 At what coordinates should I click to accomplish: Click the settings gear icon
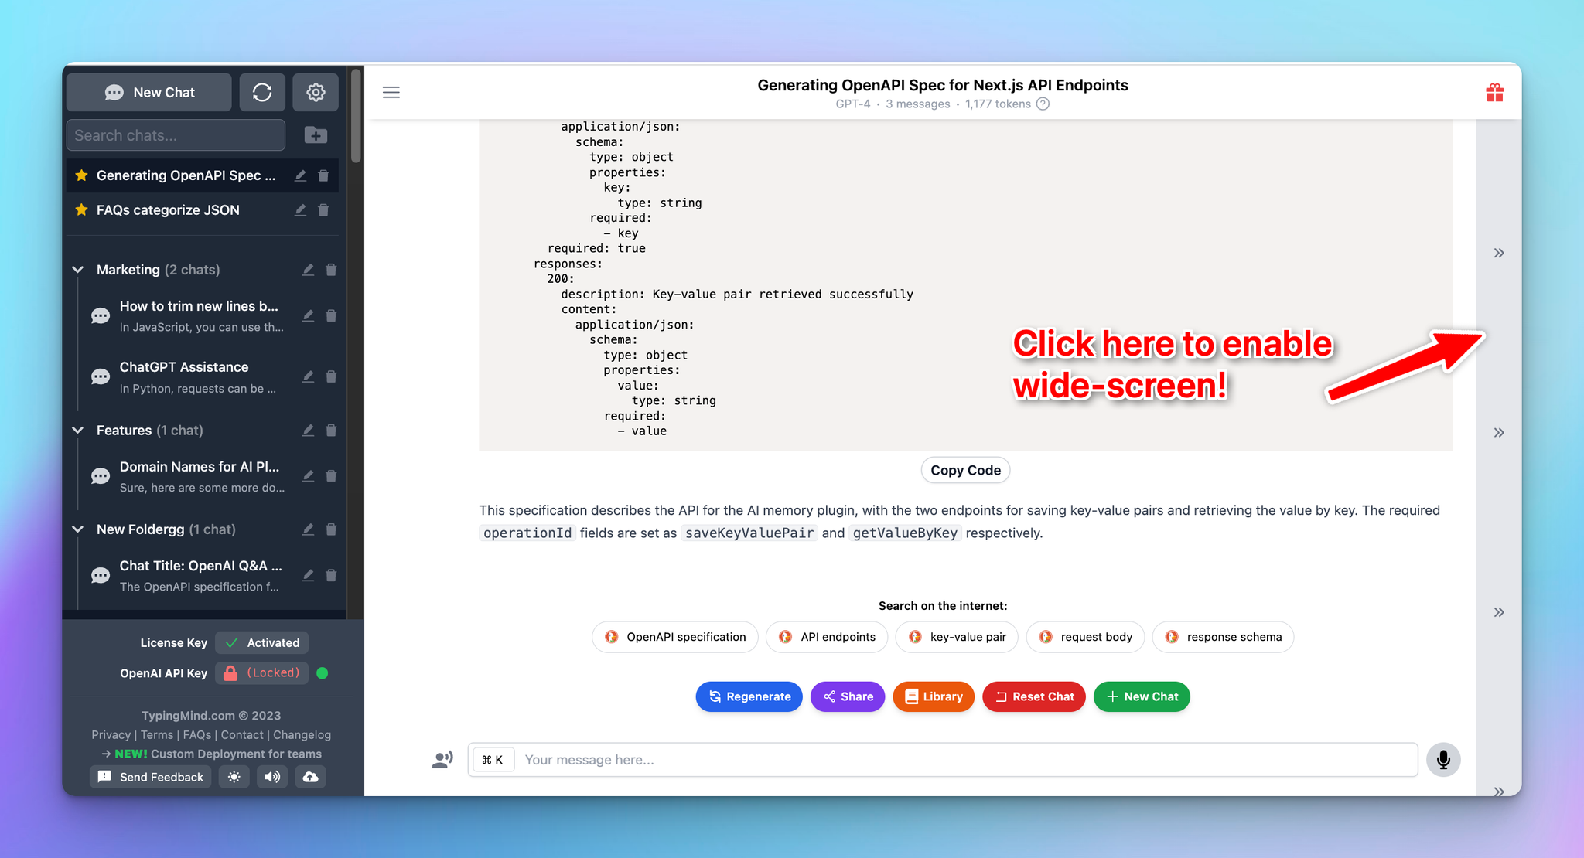[316, 92]
